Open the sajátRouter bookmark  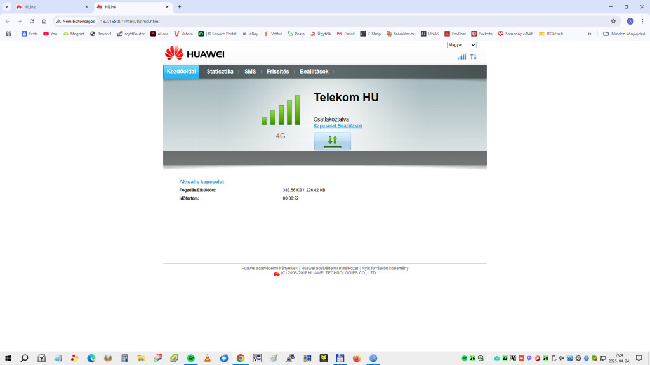(131, 34)
